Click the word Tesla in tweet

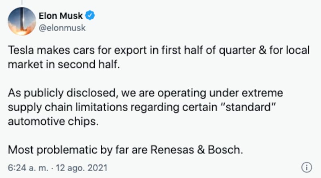[x=21, y=50]
